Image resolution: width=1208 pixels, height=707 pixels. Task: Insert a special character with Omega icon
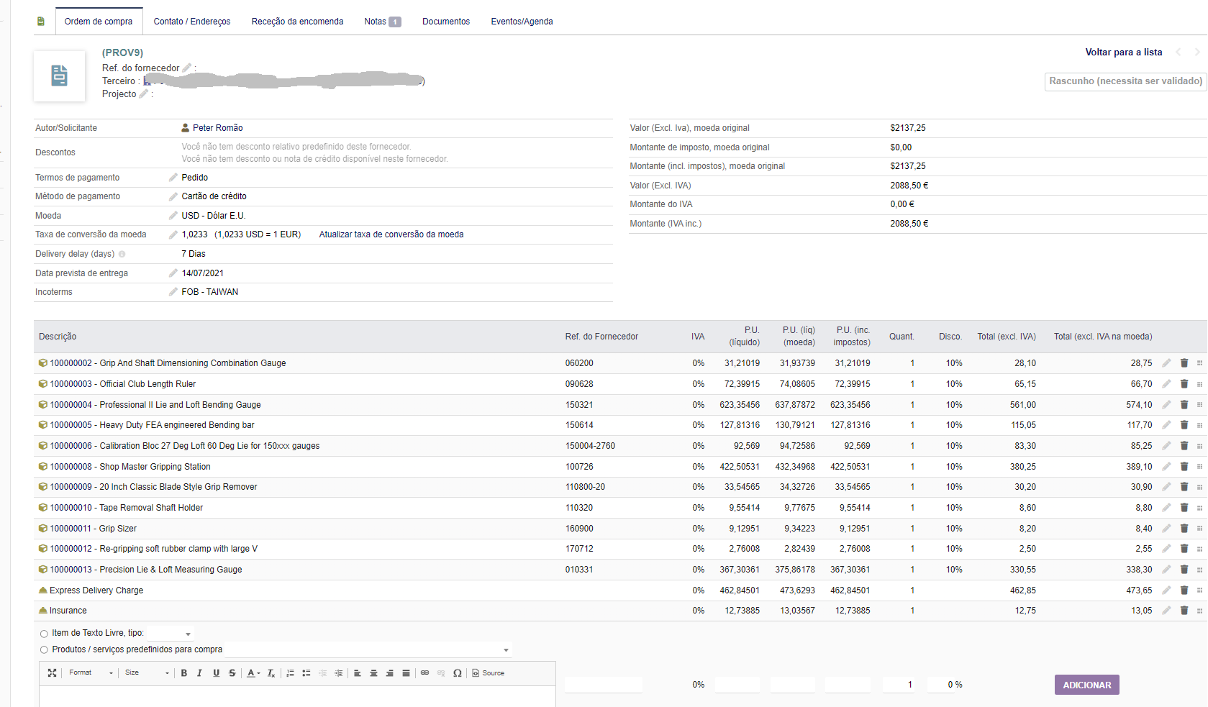(458, 673)
